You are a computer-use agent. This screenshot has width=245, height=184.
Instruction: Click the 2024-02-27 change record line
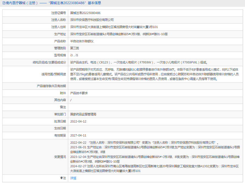[154, 169]
